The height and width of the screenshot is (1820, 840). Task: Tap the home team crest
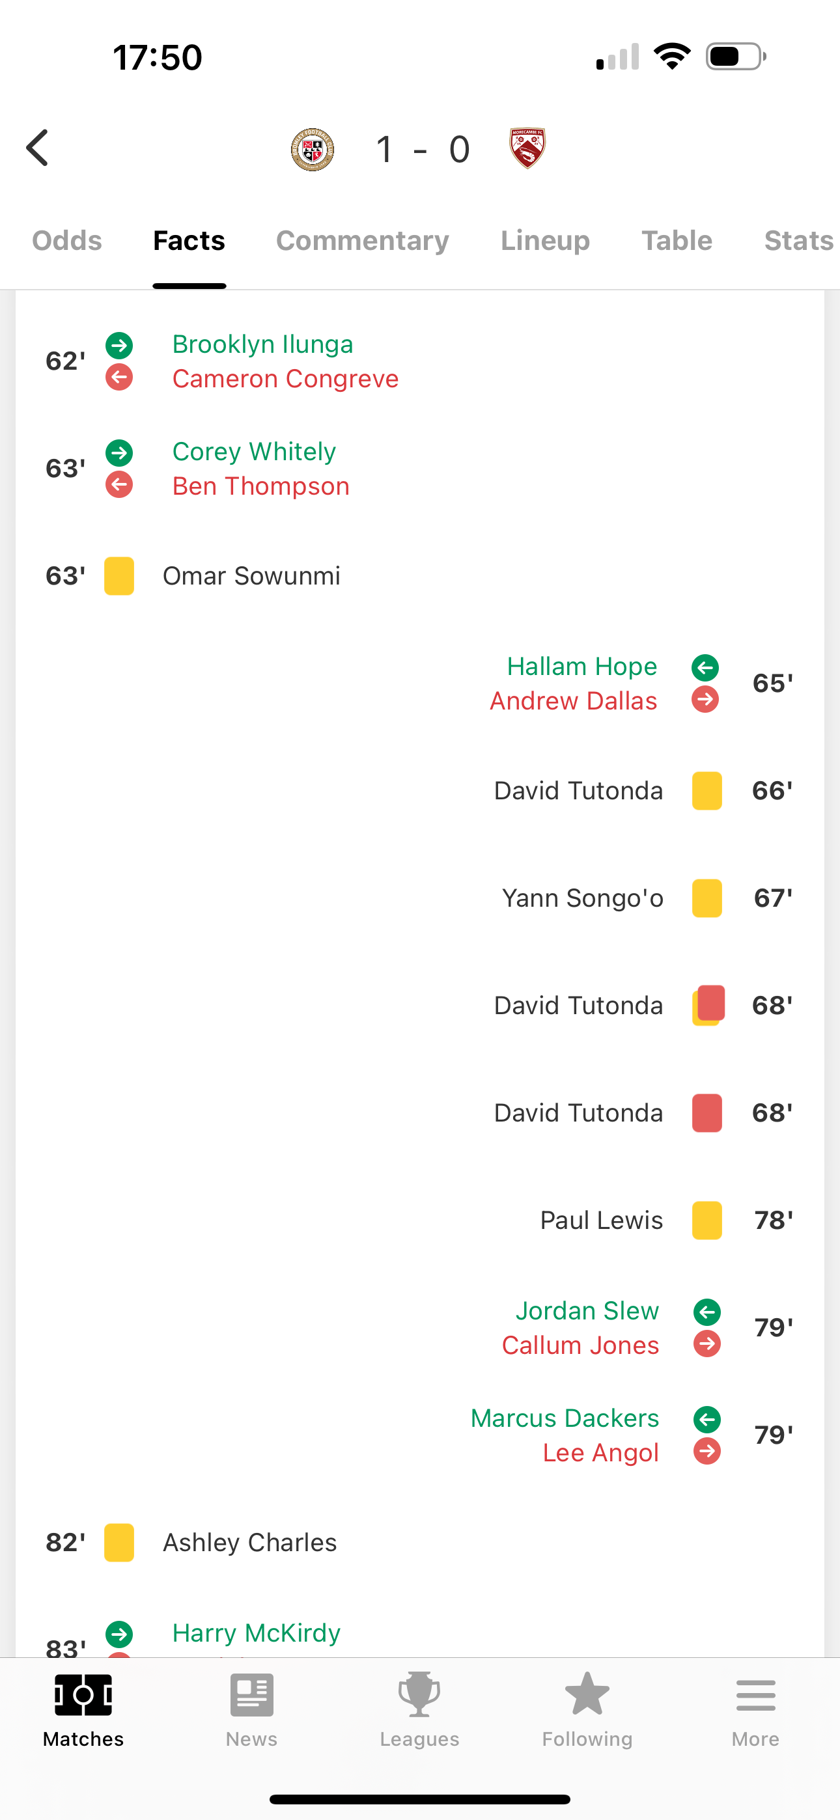tap(313, 149)
